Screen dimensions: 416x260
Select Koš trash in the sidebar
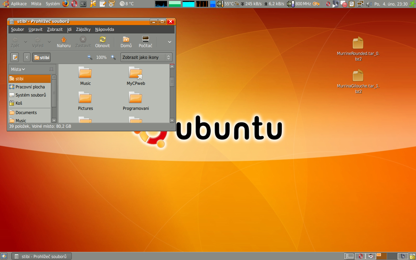pos(30,103)
